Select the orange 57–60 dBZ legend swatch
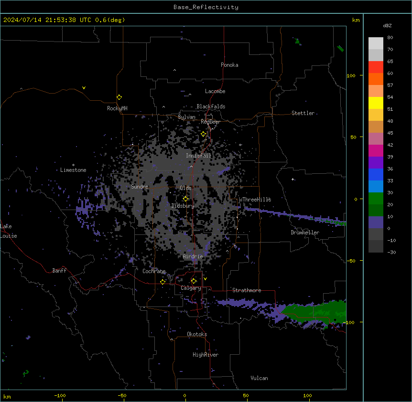Viewport: 412px width, 402px height. point(376,79)
